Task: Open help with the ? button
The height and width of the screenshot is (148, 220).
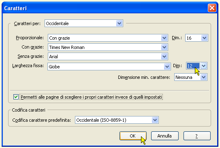Action: pos(197,136)
